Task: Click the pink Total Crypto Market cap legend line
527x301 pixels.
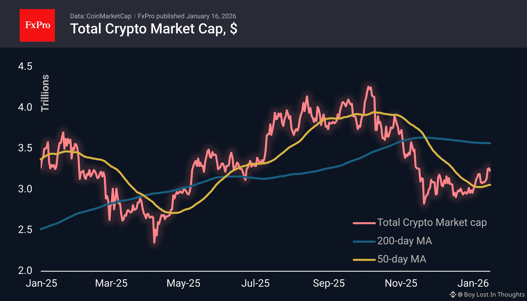Action: click(x=364, y=223)
